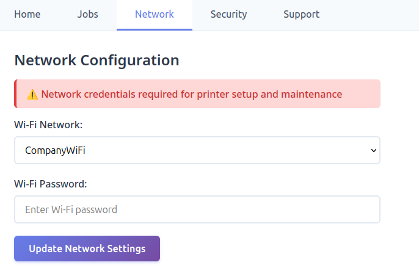Go to the Security tab
This screenshot has width=419, height=276.
(x=228, y=15)
